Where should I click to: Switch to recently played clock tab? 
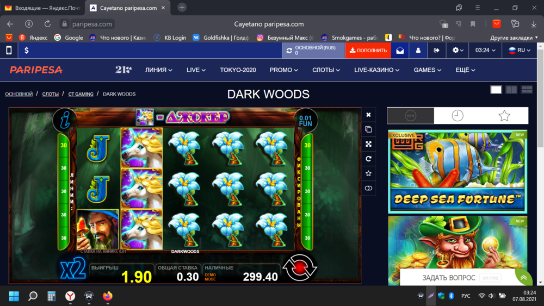(458, 115)
